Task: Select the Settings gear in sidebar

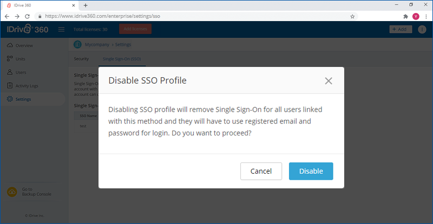Action: click(10, 99)
